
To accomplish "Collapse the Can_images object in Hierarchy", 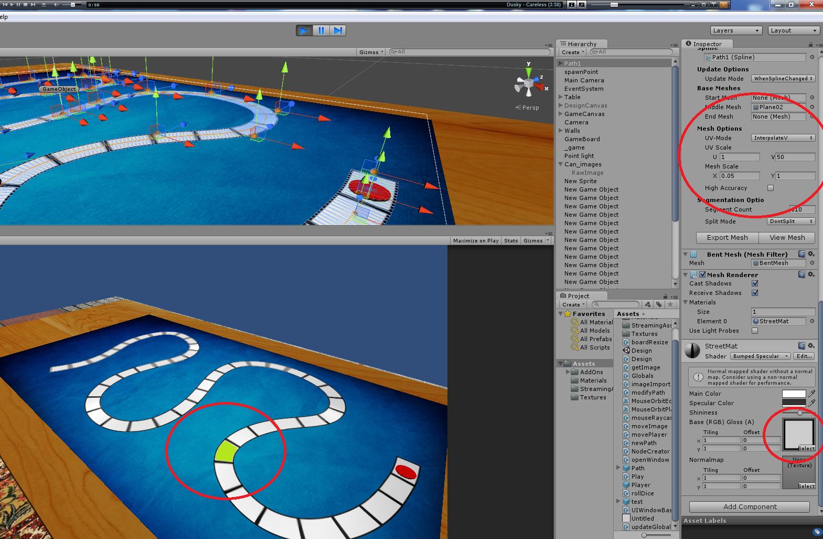I will (x=561, y=164).
